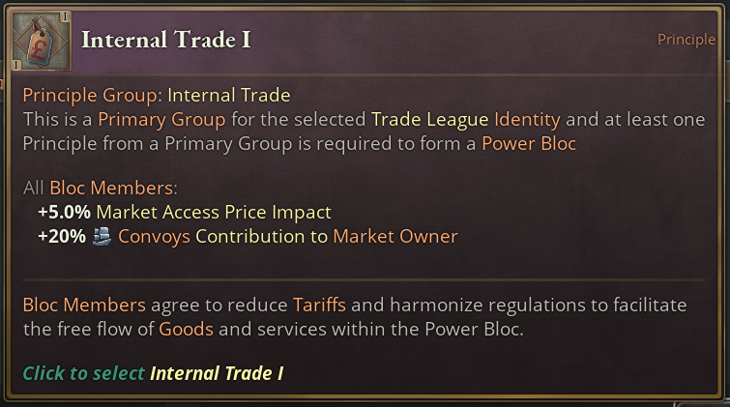
Task: Click the "+20%" modifier value
Action: [62, 236]
